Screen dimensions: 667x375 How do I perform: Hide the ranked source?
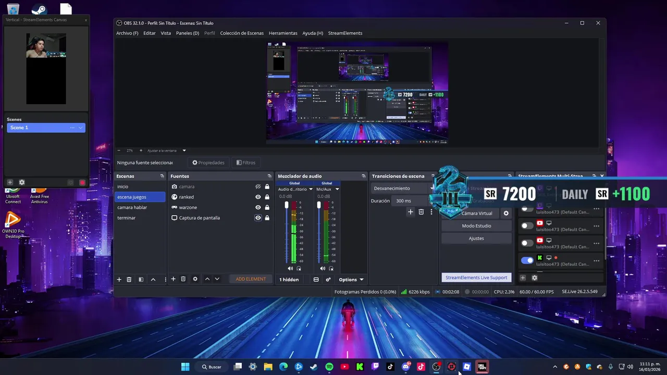coord(258,197)
